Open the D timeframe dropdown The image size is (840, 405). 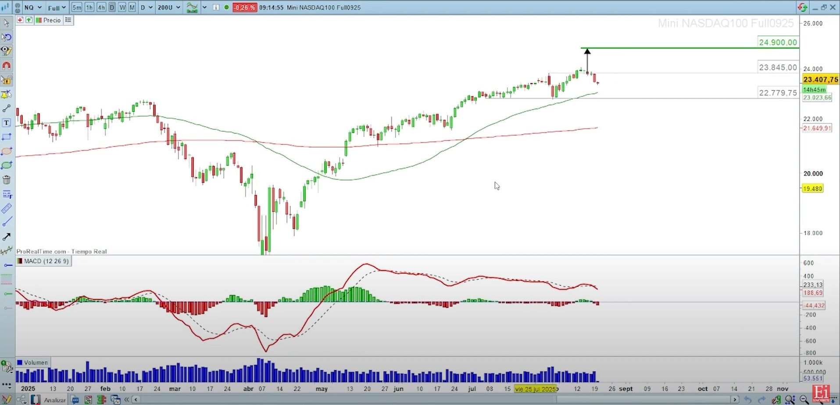(147, 7)
